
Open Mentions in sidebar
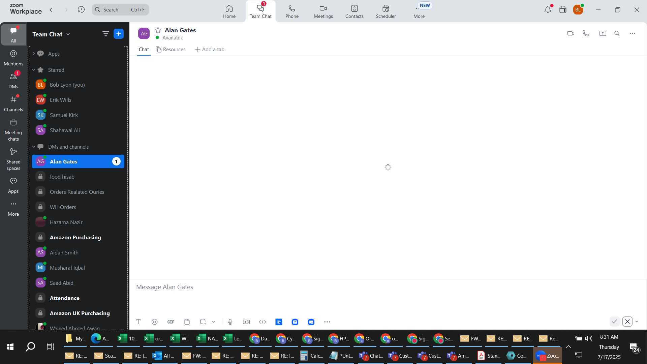[13, 58]
